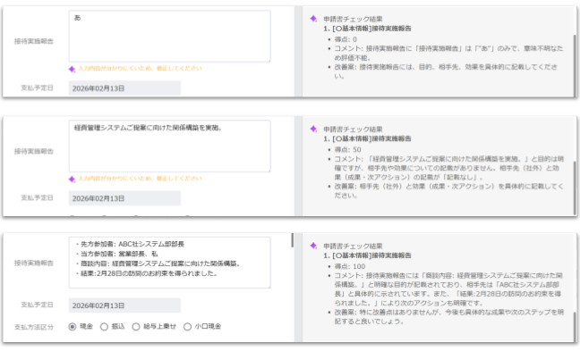Image resolution: width=580 pixels, height=351 pixels.
Task: Click the 支払予定日 date field below the 'あ' report
Action: point(124,88)
